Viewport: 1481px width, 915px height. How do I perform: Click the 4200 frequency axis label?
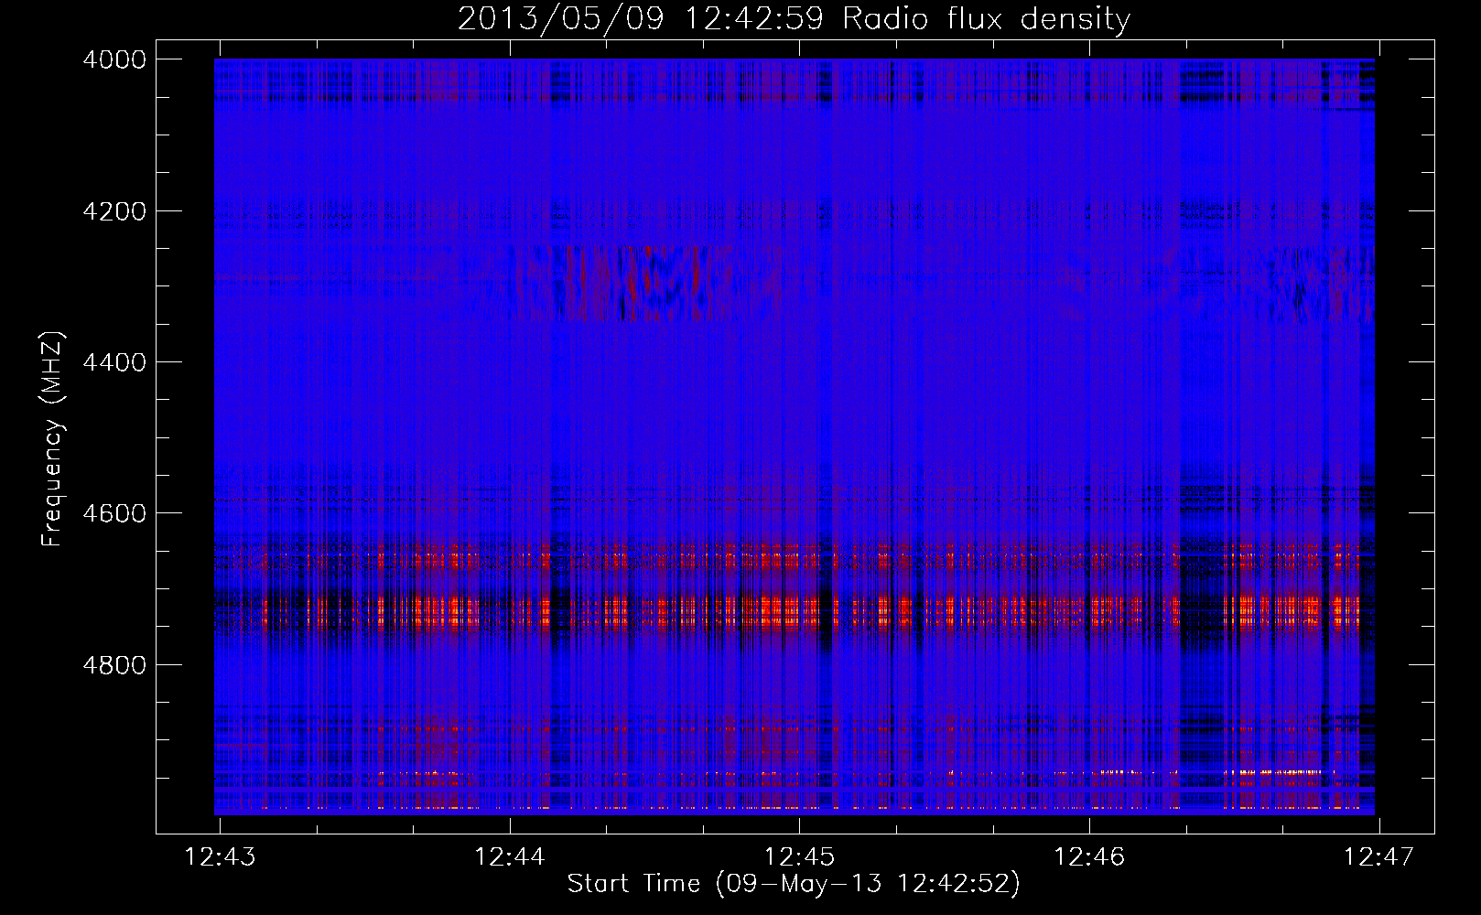point(114,211)
